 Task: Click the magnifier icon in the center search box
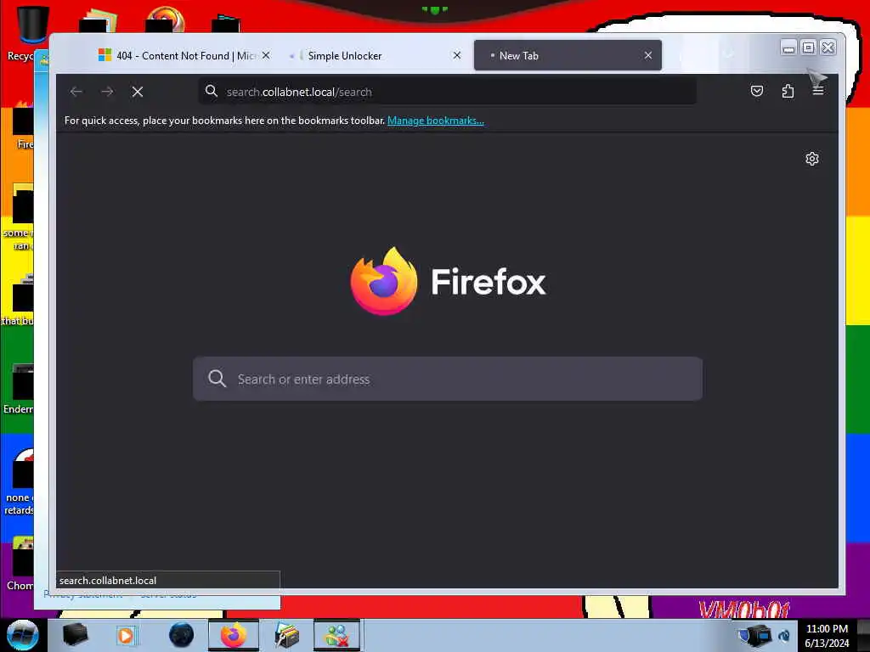pyautogui.click(x=217, y=379)
